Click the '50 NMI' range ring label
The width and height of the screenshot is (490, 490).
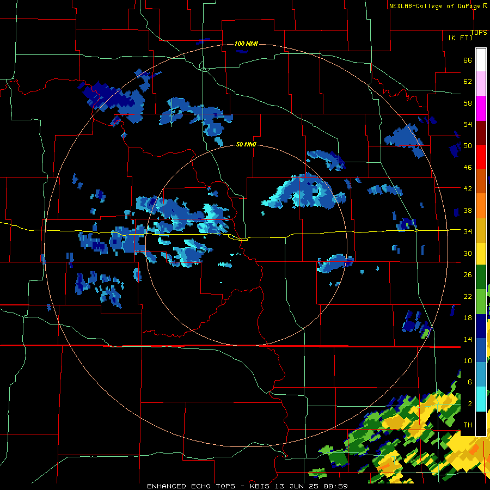[246, 144]
